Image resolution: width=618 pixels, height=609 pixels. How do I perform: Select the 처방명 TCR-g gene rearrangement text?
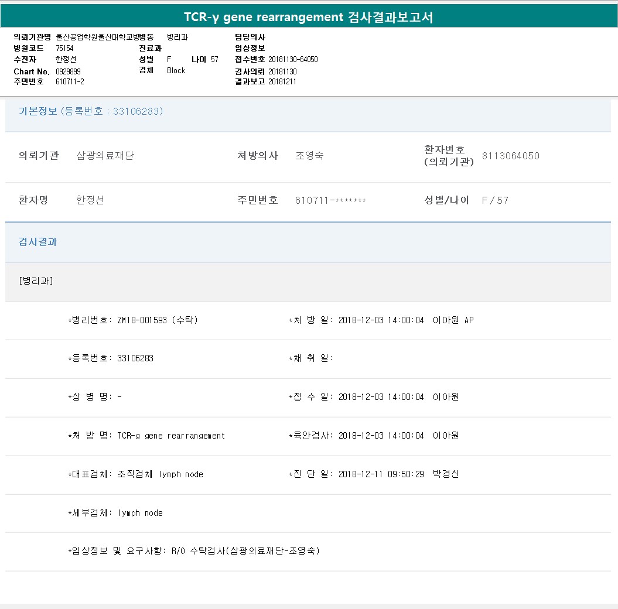click(170, 436)
